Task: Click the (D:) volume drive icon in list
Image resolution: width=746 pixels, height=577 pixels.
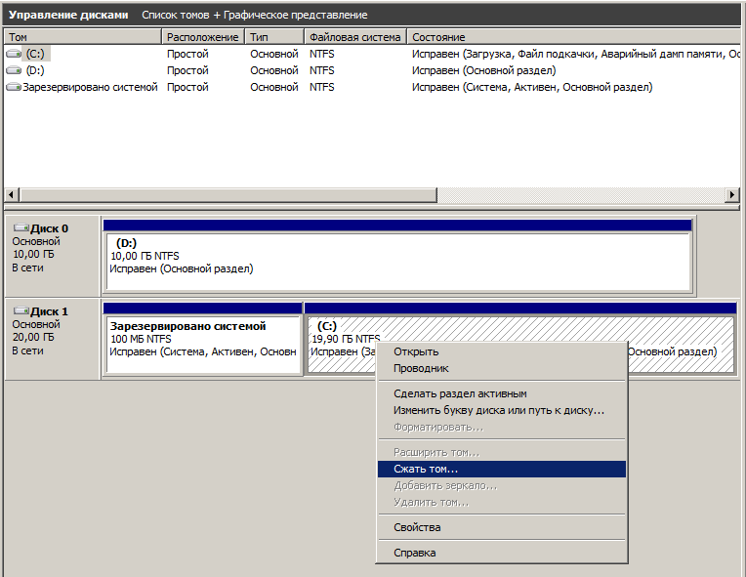Action: pos(14,70)
